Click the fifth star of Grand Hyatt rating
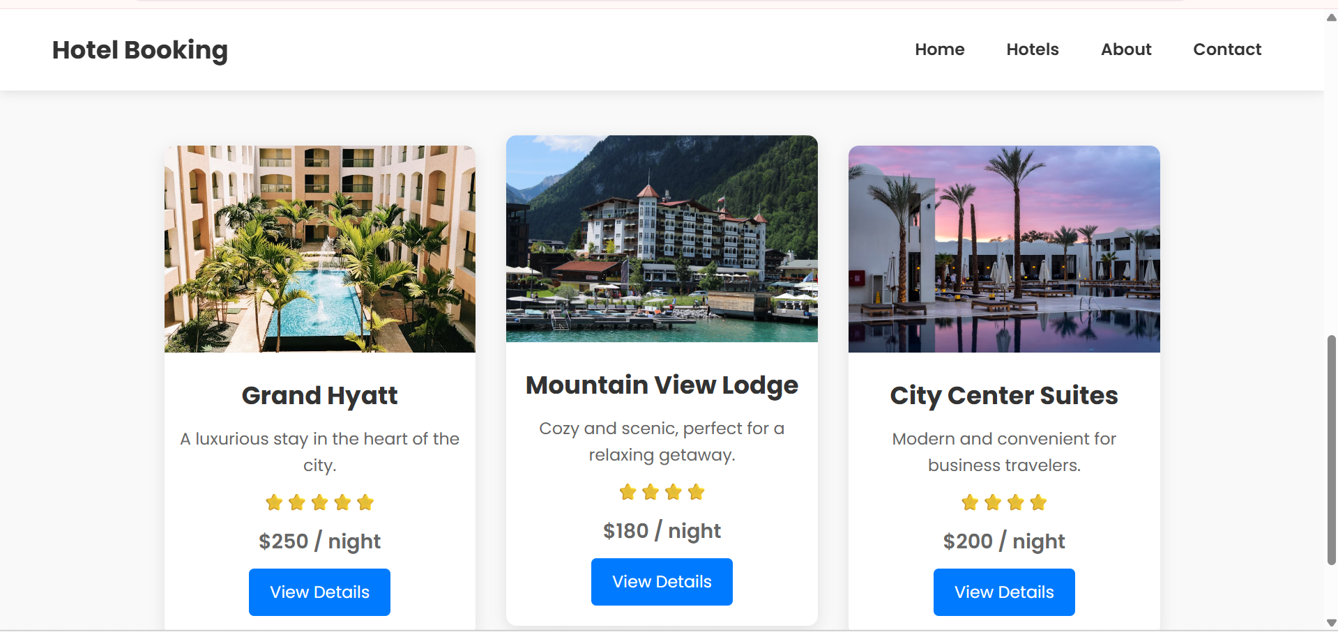1338x632 pixels. coord(365,502)
